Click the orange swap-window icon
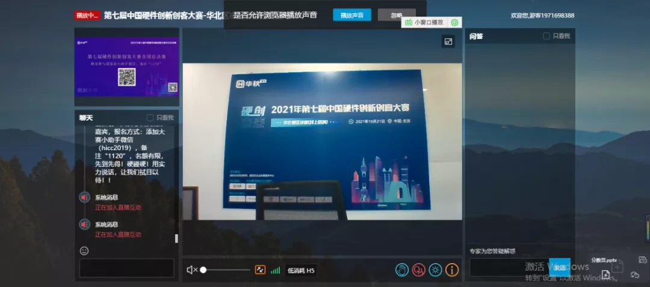This screenshot has width=650, height=287. click(x=260, y=270)
